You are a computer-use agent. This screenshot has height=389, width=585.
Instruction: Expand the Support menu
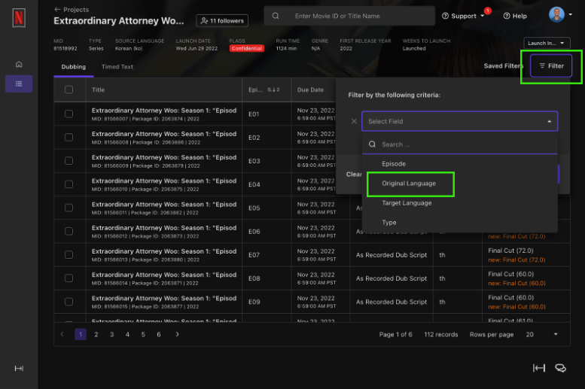463,16
